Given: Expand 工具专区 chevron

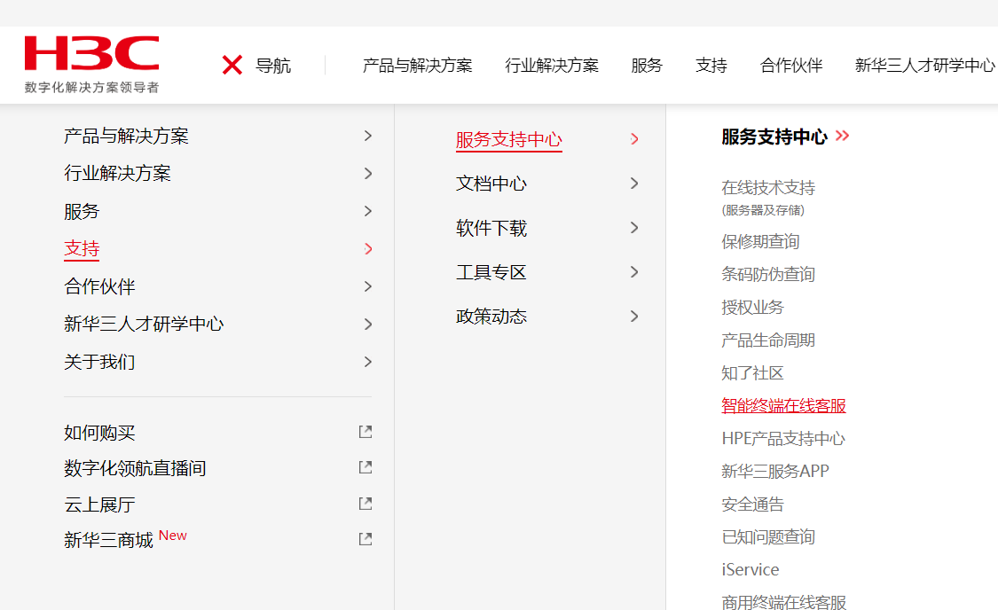Looking at the screenshot, I should [x=634, y=272].
